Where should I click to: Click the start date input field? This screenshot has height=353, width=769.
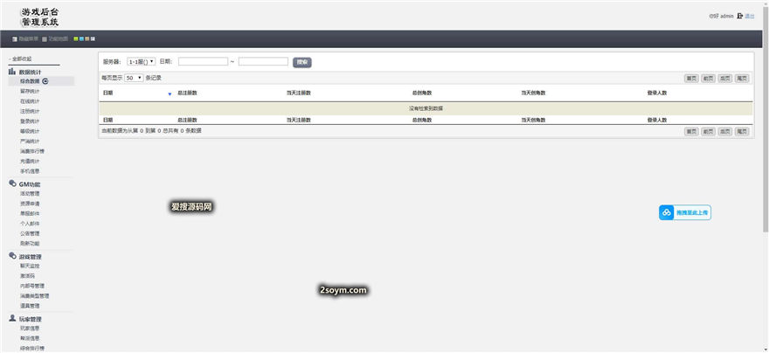click(x=203, y=62)
